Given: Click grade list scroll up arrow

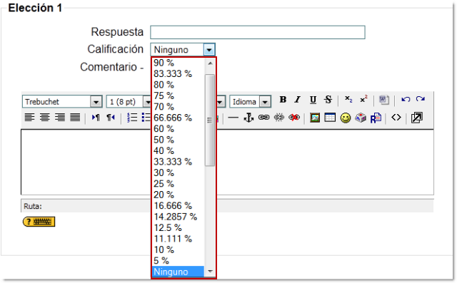Looking at the screenshot, I should (210, 63).
